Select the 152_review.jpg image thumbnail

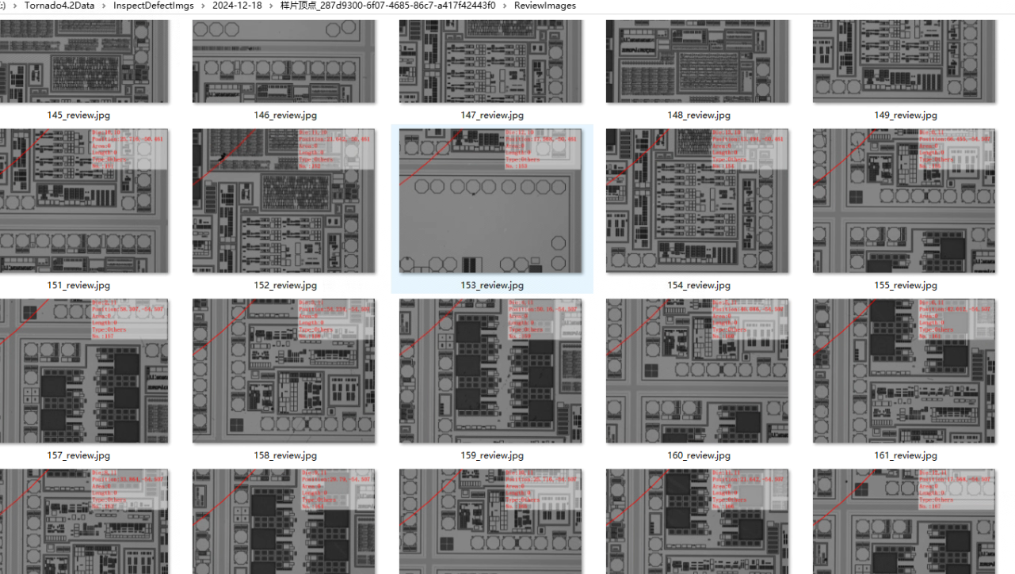coord(284,201)
